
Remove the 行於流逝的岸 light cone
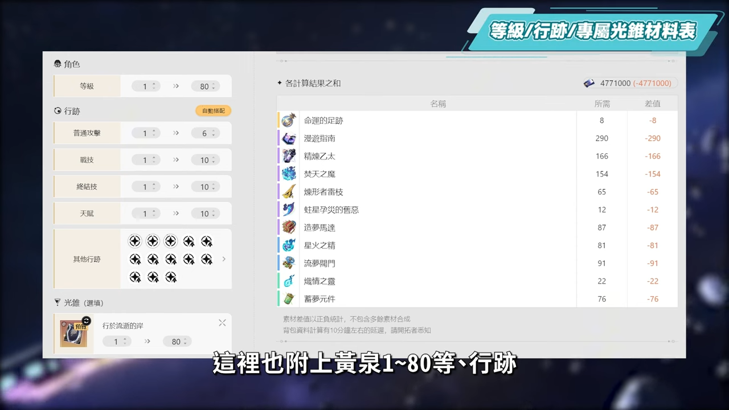[222, 323]
